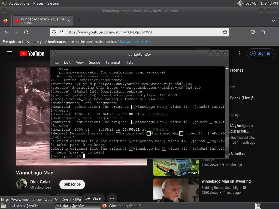Click the Chieftain suggested video title
279x209 pixels.
(x=238, y=153)
